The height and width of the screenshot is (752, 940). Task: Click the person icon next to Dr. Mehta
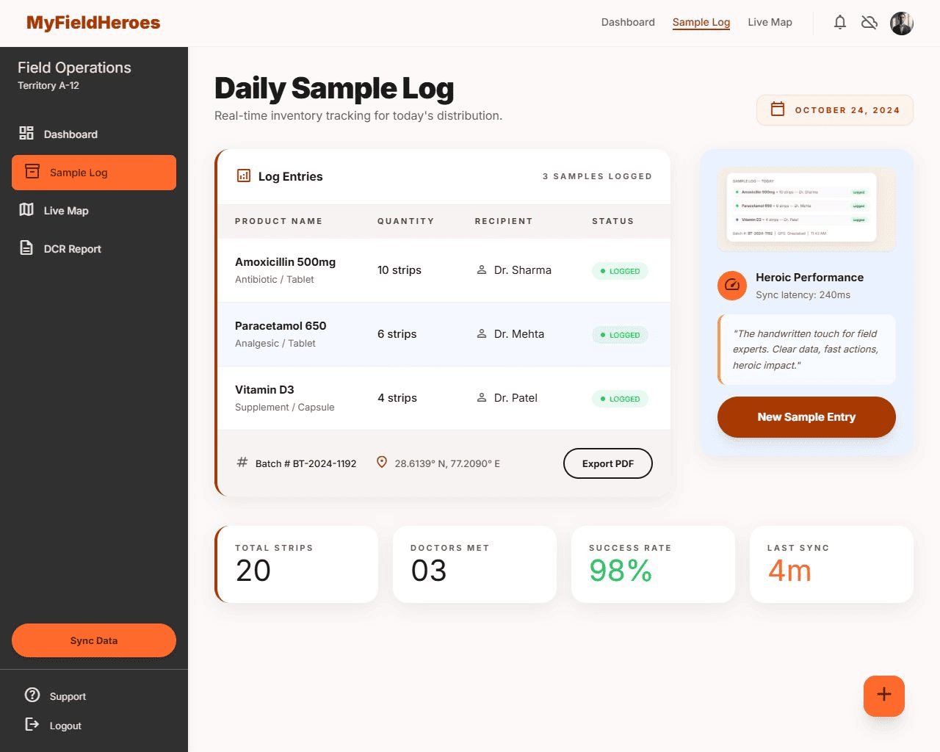(482, 334)
